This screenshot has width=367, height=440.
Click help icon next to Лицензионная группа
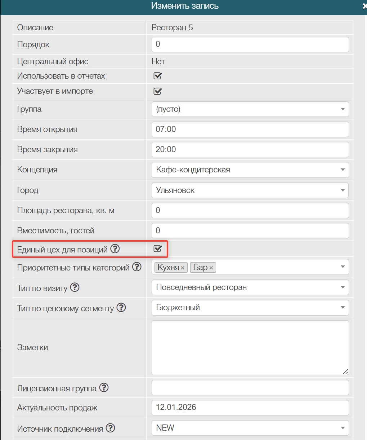coord(104,388)
